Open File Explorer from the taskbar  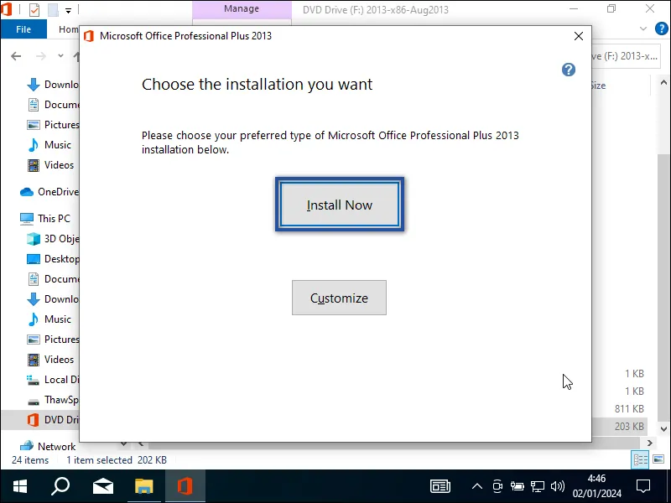click(143, 485)
